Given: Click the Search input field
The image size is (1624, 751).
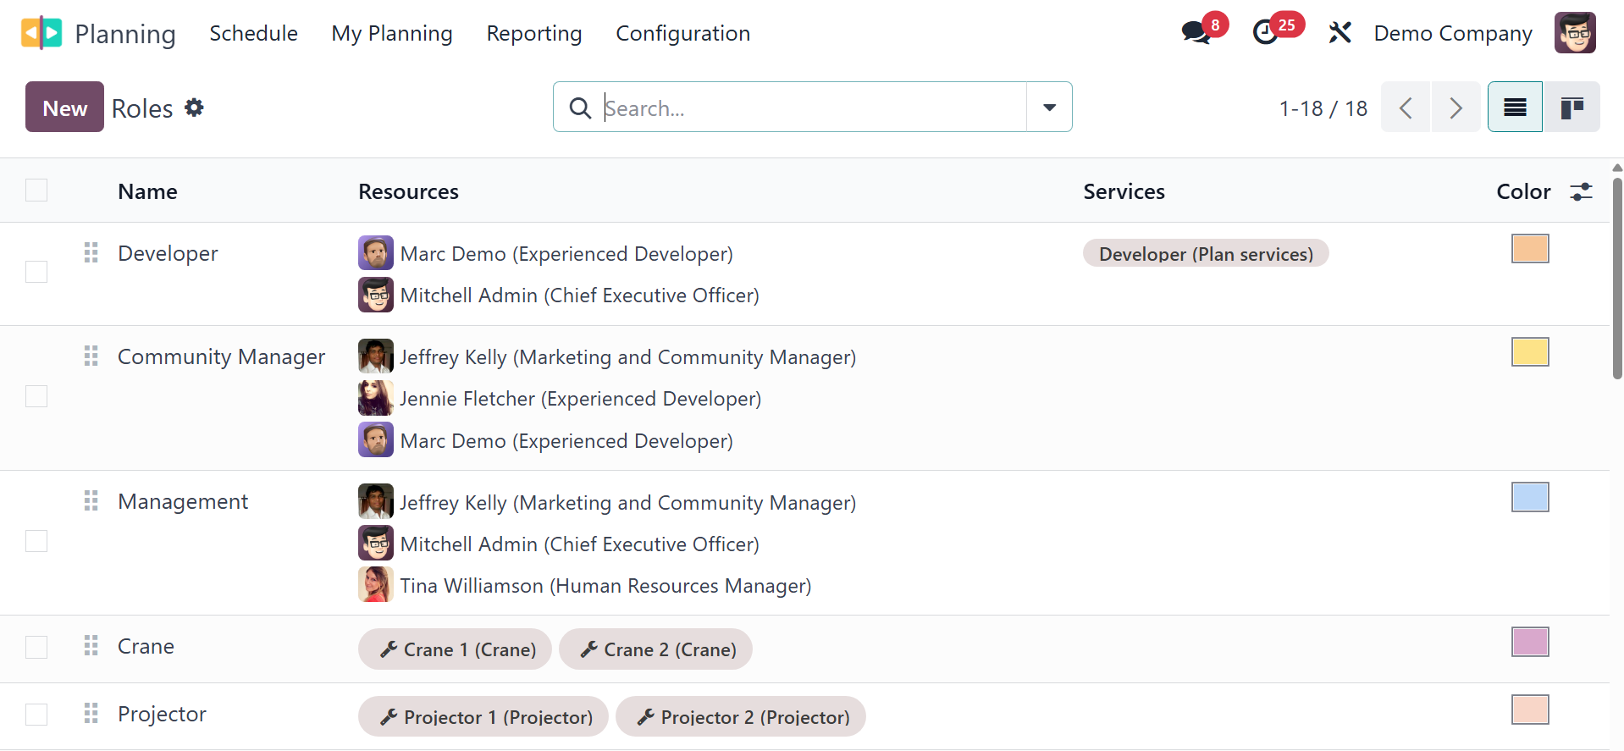Looking at the screenshot, I should [x=811, y=108].
